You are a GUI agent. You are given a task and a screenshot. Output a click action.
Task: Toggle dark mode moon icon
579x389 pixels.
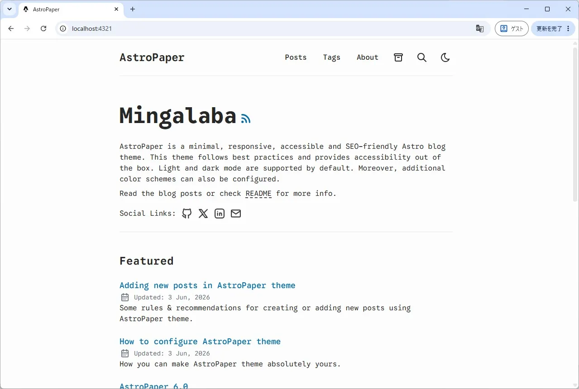coord(445,57)
